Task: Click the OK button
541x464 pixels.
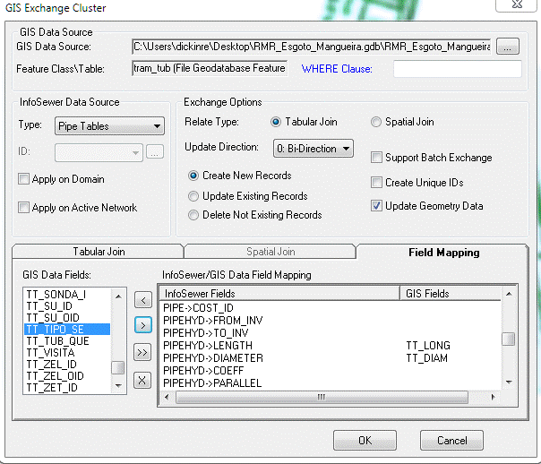Action: click(365, 440)
